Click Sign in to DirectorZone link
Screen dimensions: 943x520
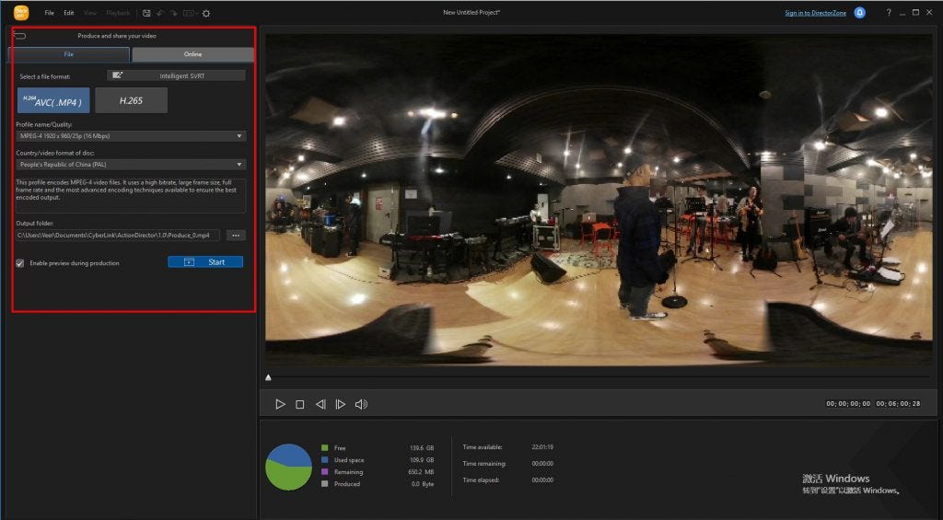coord(815,13)
